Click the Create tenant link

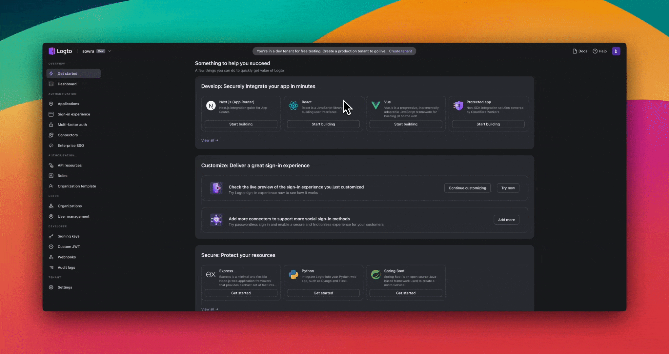coord(400,51)
